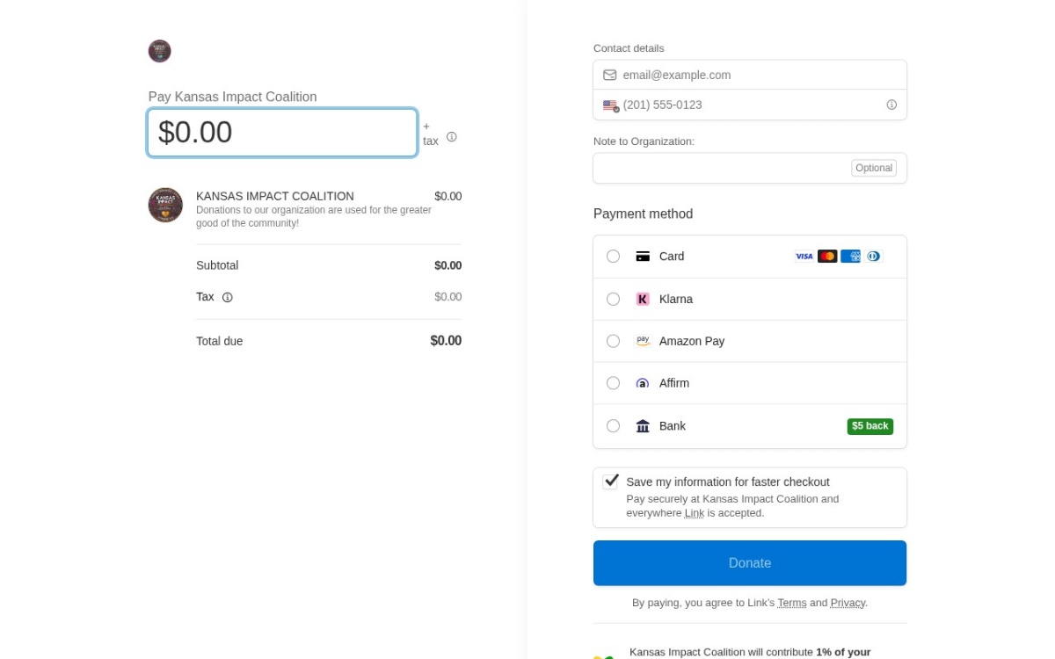Click the Affirm logo icon
Screen dimensions: 1055x659
tap(643, 383)
